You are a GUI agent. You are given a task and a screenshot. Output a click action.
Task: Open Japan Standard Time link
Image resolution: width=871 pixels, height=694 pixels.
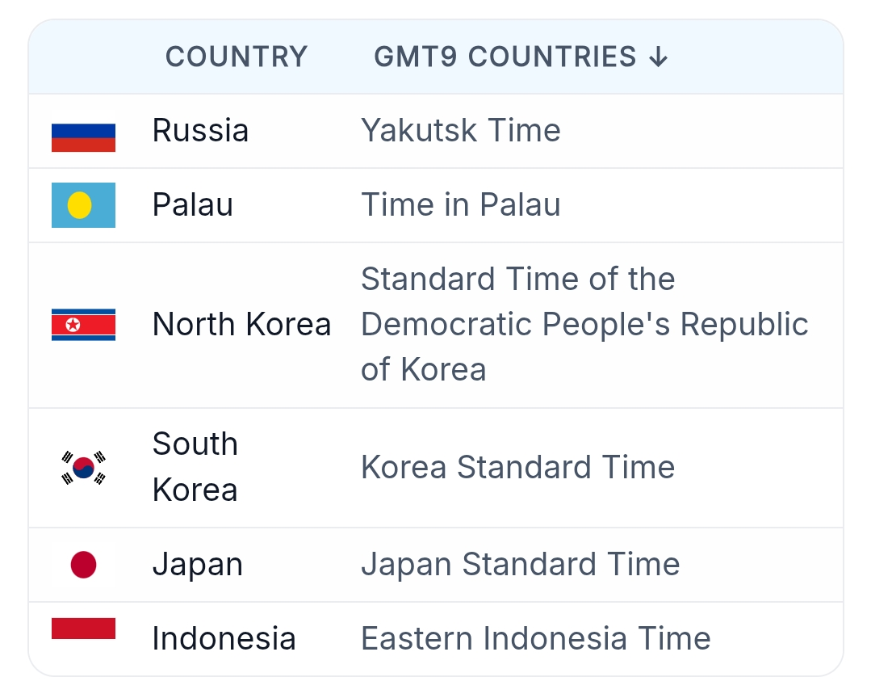coord(520,565)
